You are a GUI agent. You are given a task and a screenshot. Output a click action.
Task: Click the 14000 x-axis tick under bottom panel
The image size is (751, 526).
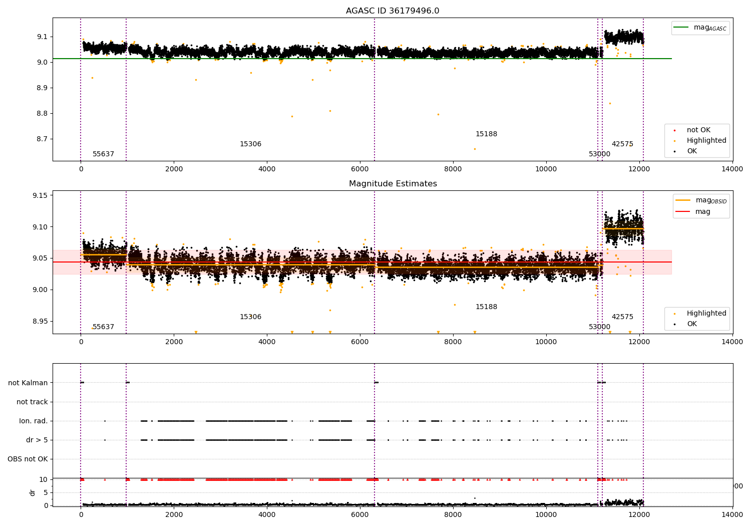point(732,514)
